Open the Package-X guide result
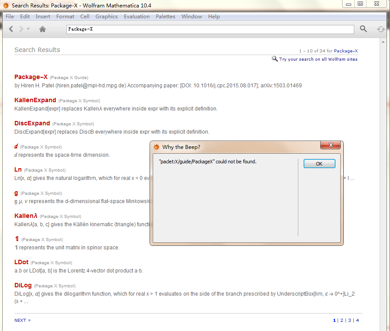This screenshot has width=390, height=331. pyautogui.click(x=31, y=77)
